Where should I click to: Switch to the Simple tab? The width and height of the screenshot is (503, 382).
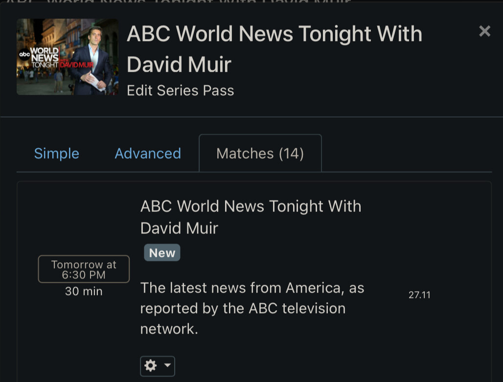pyautogui.click(x=56, y=153)
